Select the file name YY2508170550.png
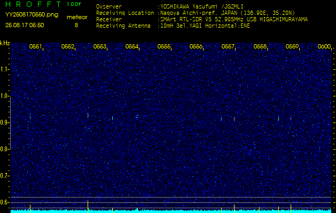The width and height of the screenshot is (336, 213). click(32, 15)
